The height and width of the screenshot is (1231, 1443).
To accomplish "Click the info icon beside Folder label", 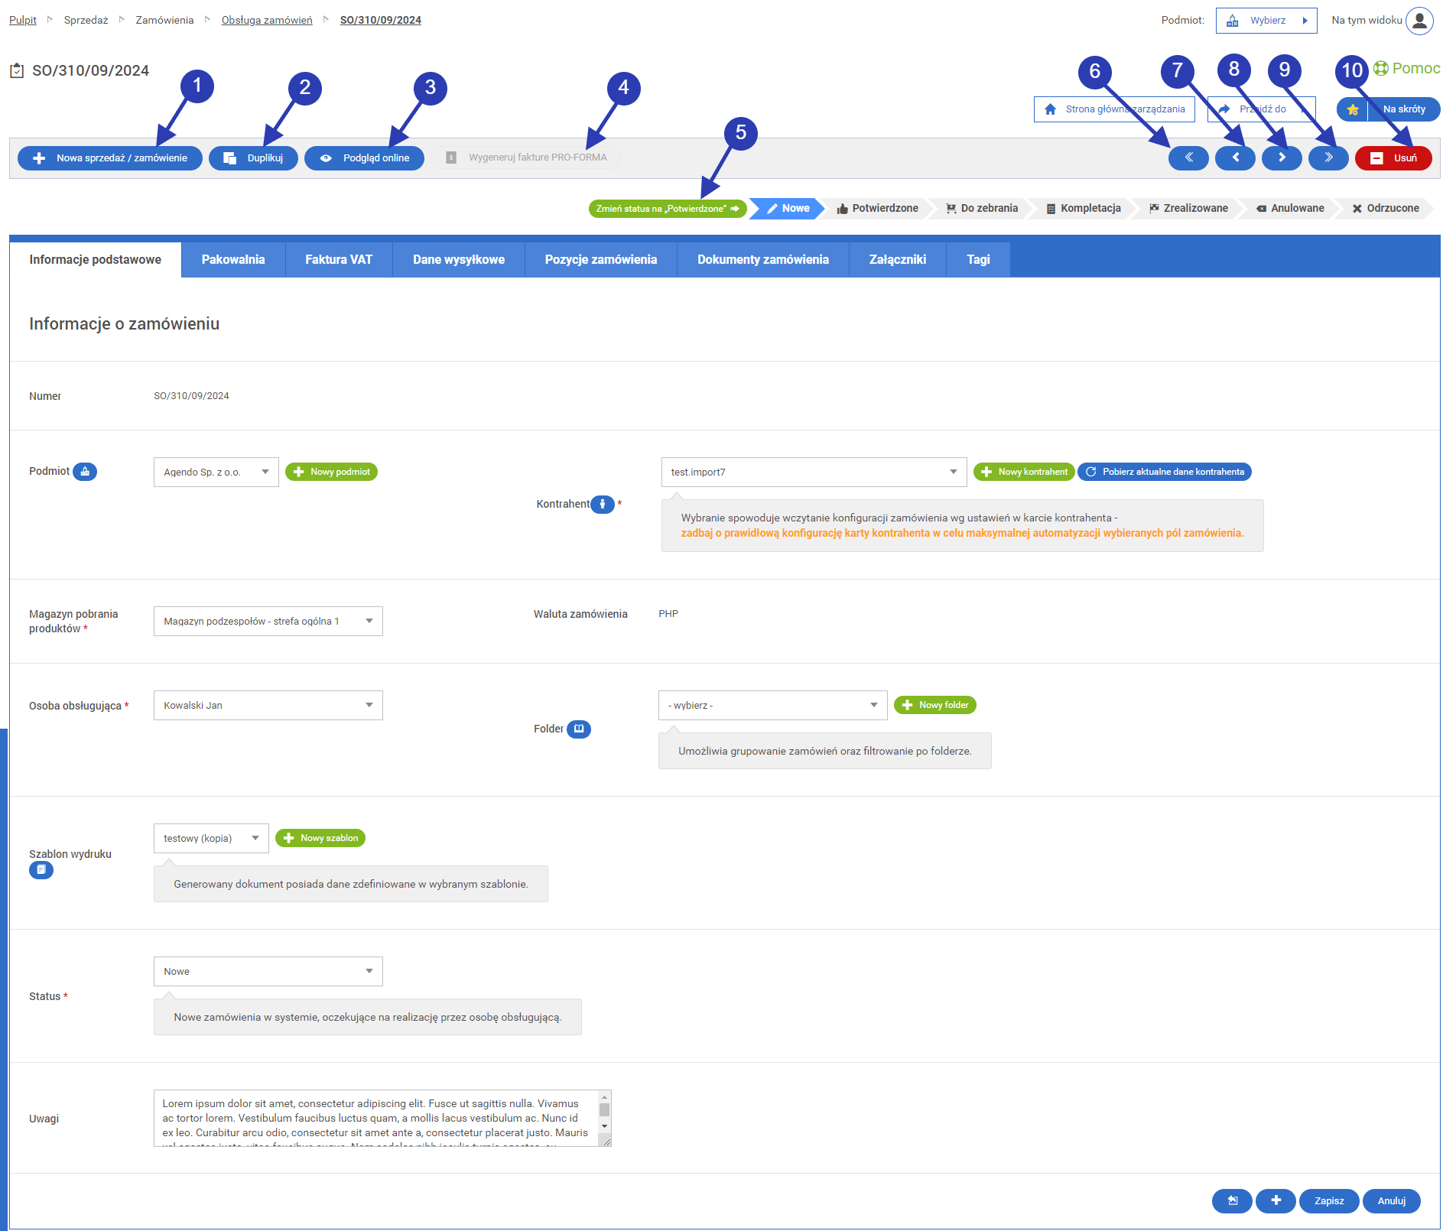I will tap(579, 729).
